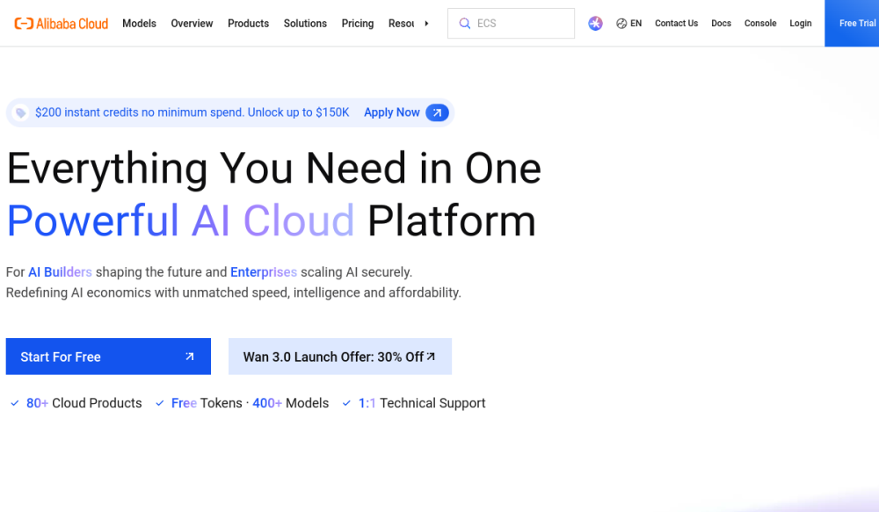The width and height of the screenshot is (879, 512).
Task: Focus the ECS search field
Action: [x=511, y=24]
